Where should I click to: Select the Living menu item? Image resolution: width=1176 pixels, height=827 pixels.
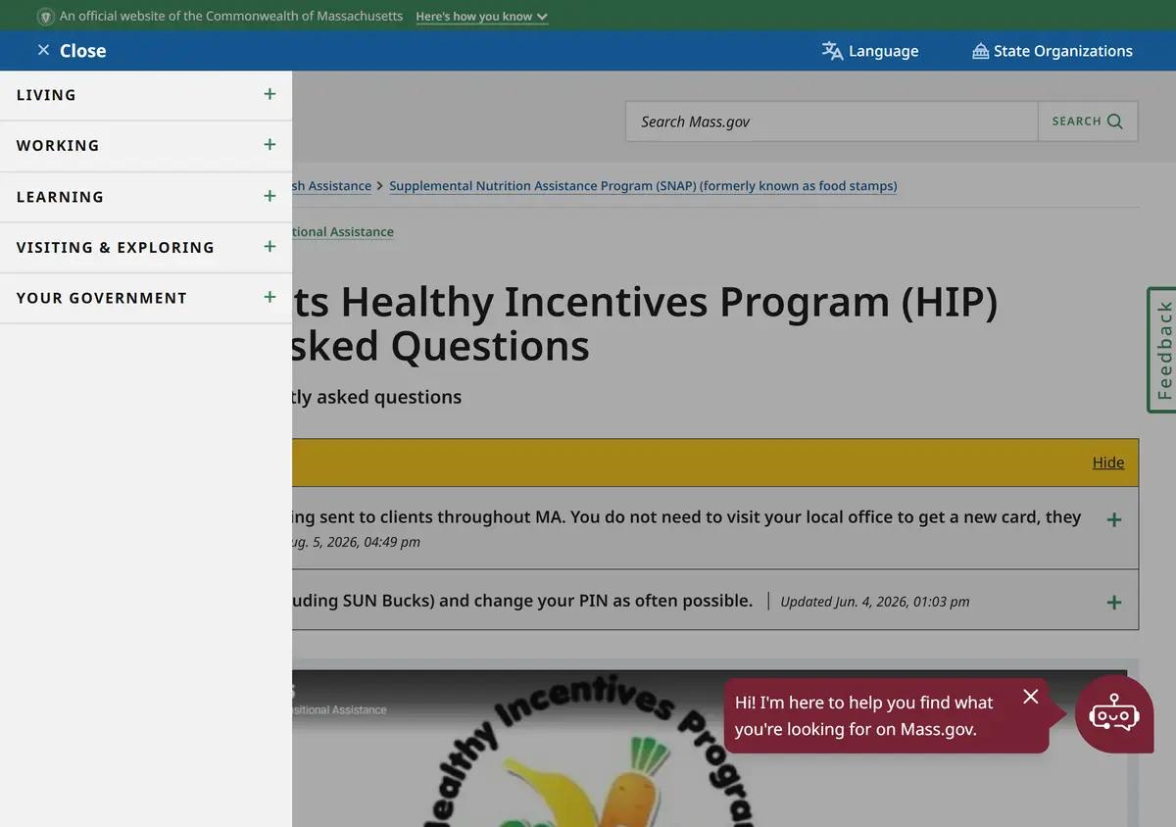[46, 95]
